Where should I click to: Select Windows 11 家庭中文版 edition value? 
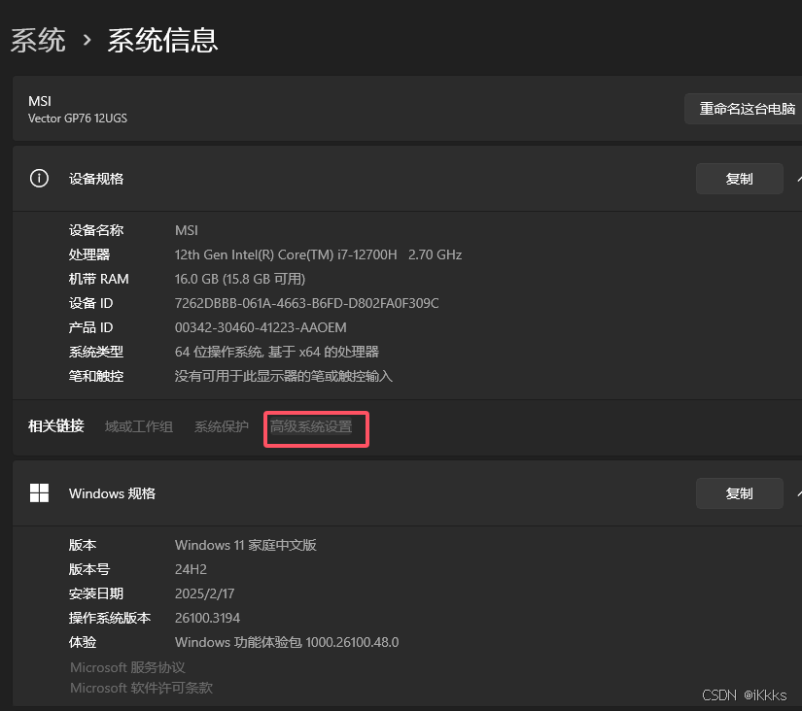tap(246, 545)
